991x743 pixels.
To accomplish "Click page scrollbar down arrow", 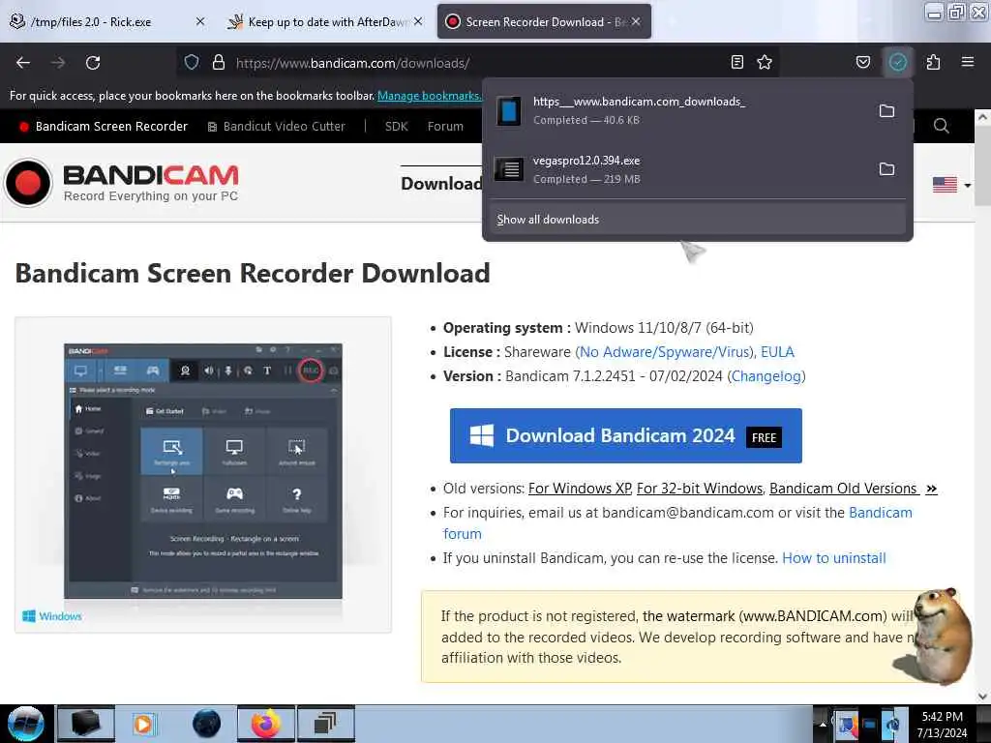I will click(982, 697).
